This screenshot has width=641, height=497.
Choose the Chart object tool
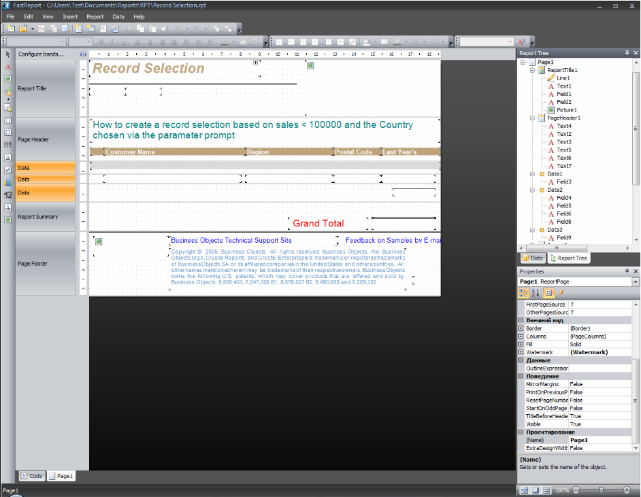tap(8, 182)
